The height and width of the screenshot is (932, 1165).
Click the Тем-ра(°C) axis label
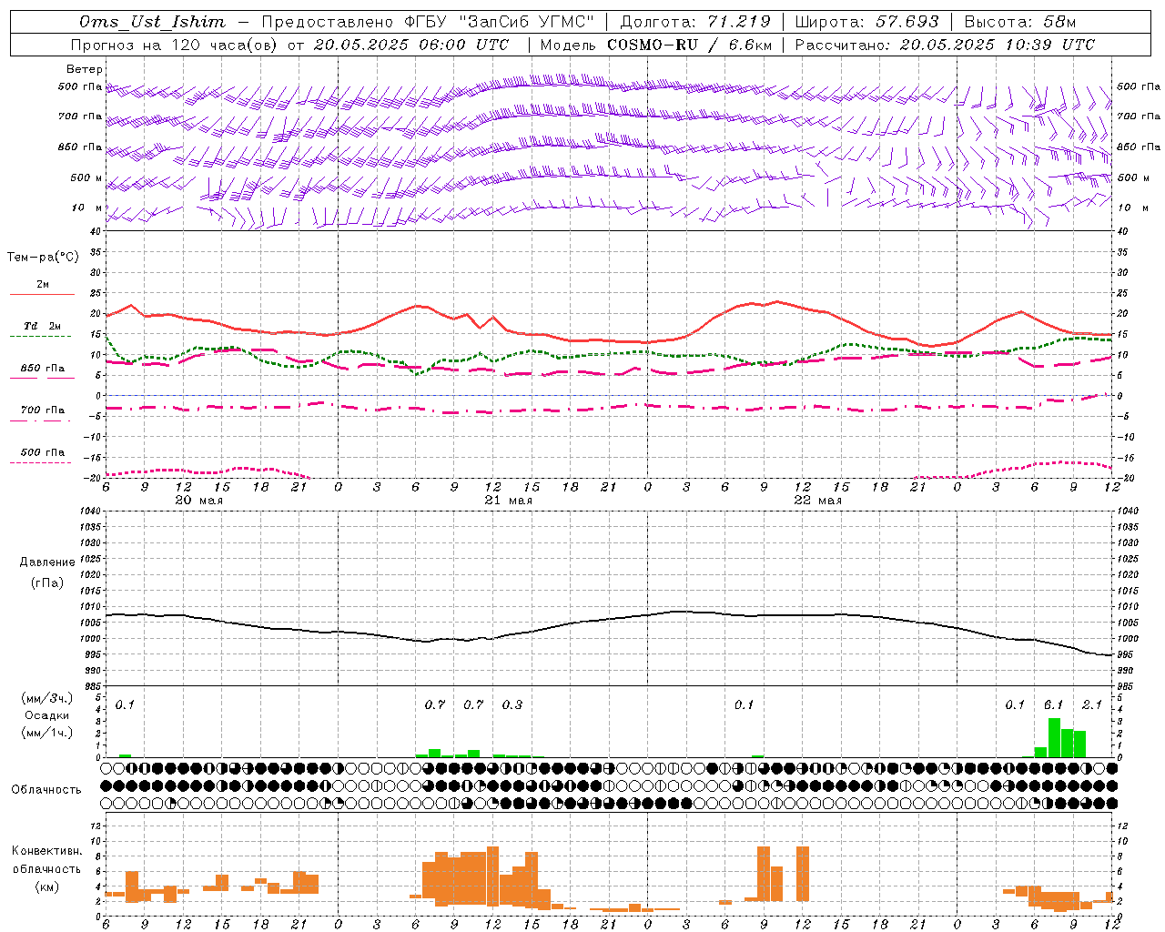tap(43, 258)
